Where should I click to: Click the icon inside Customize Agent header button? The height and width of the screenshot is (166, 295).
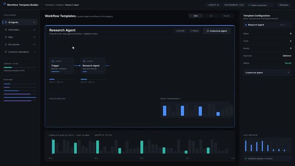[x=208, y=31]
